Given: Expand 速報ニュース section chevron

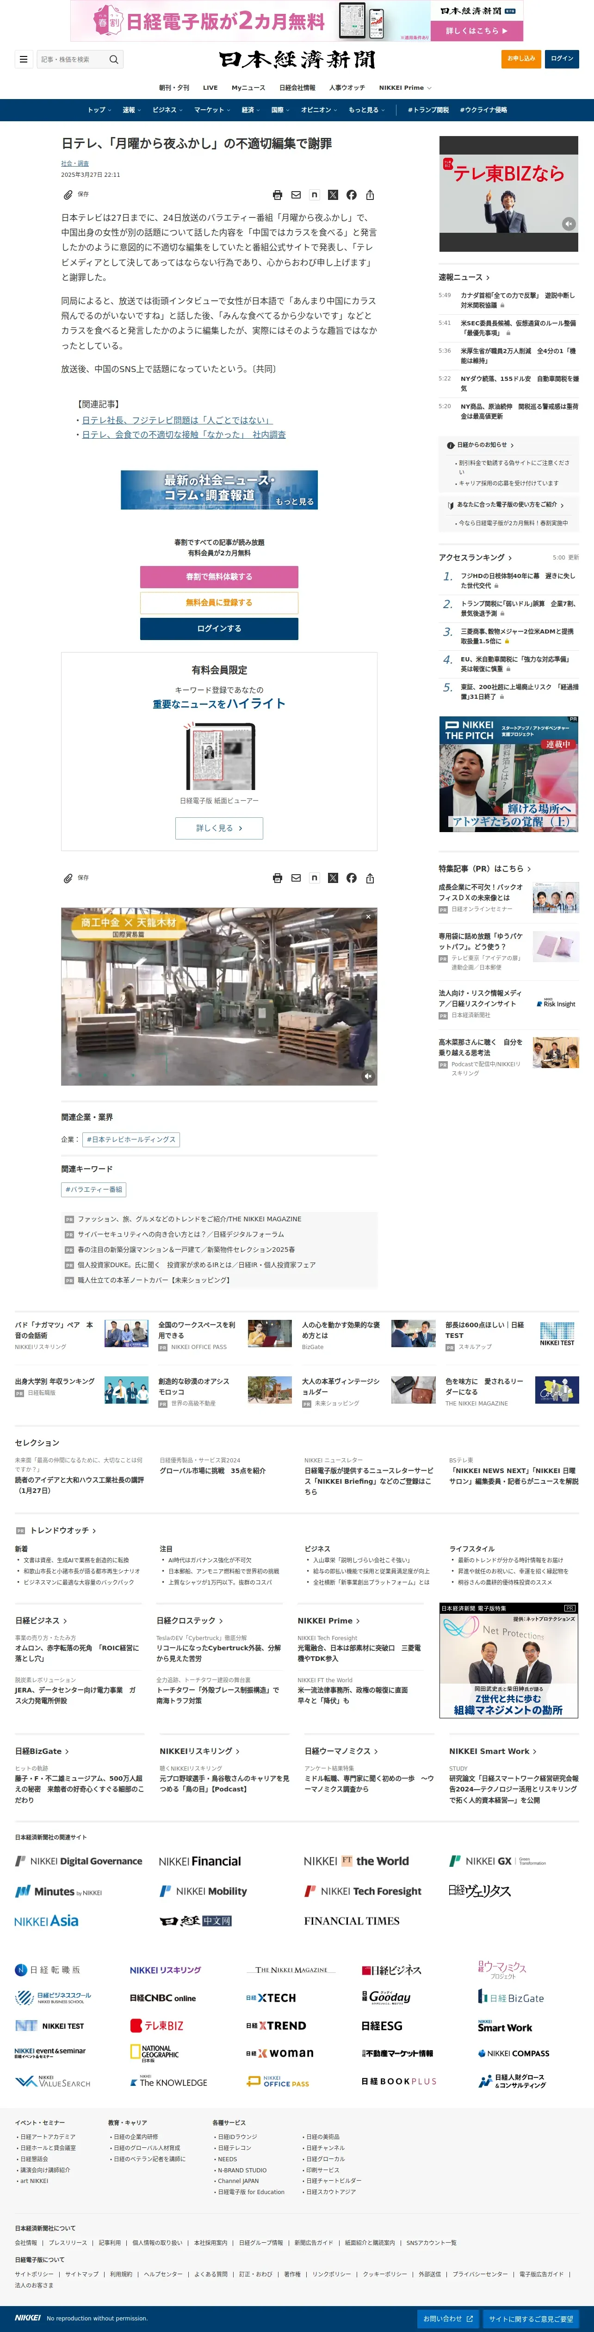Looking at the screenshot, I should coord(488,278).
